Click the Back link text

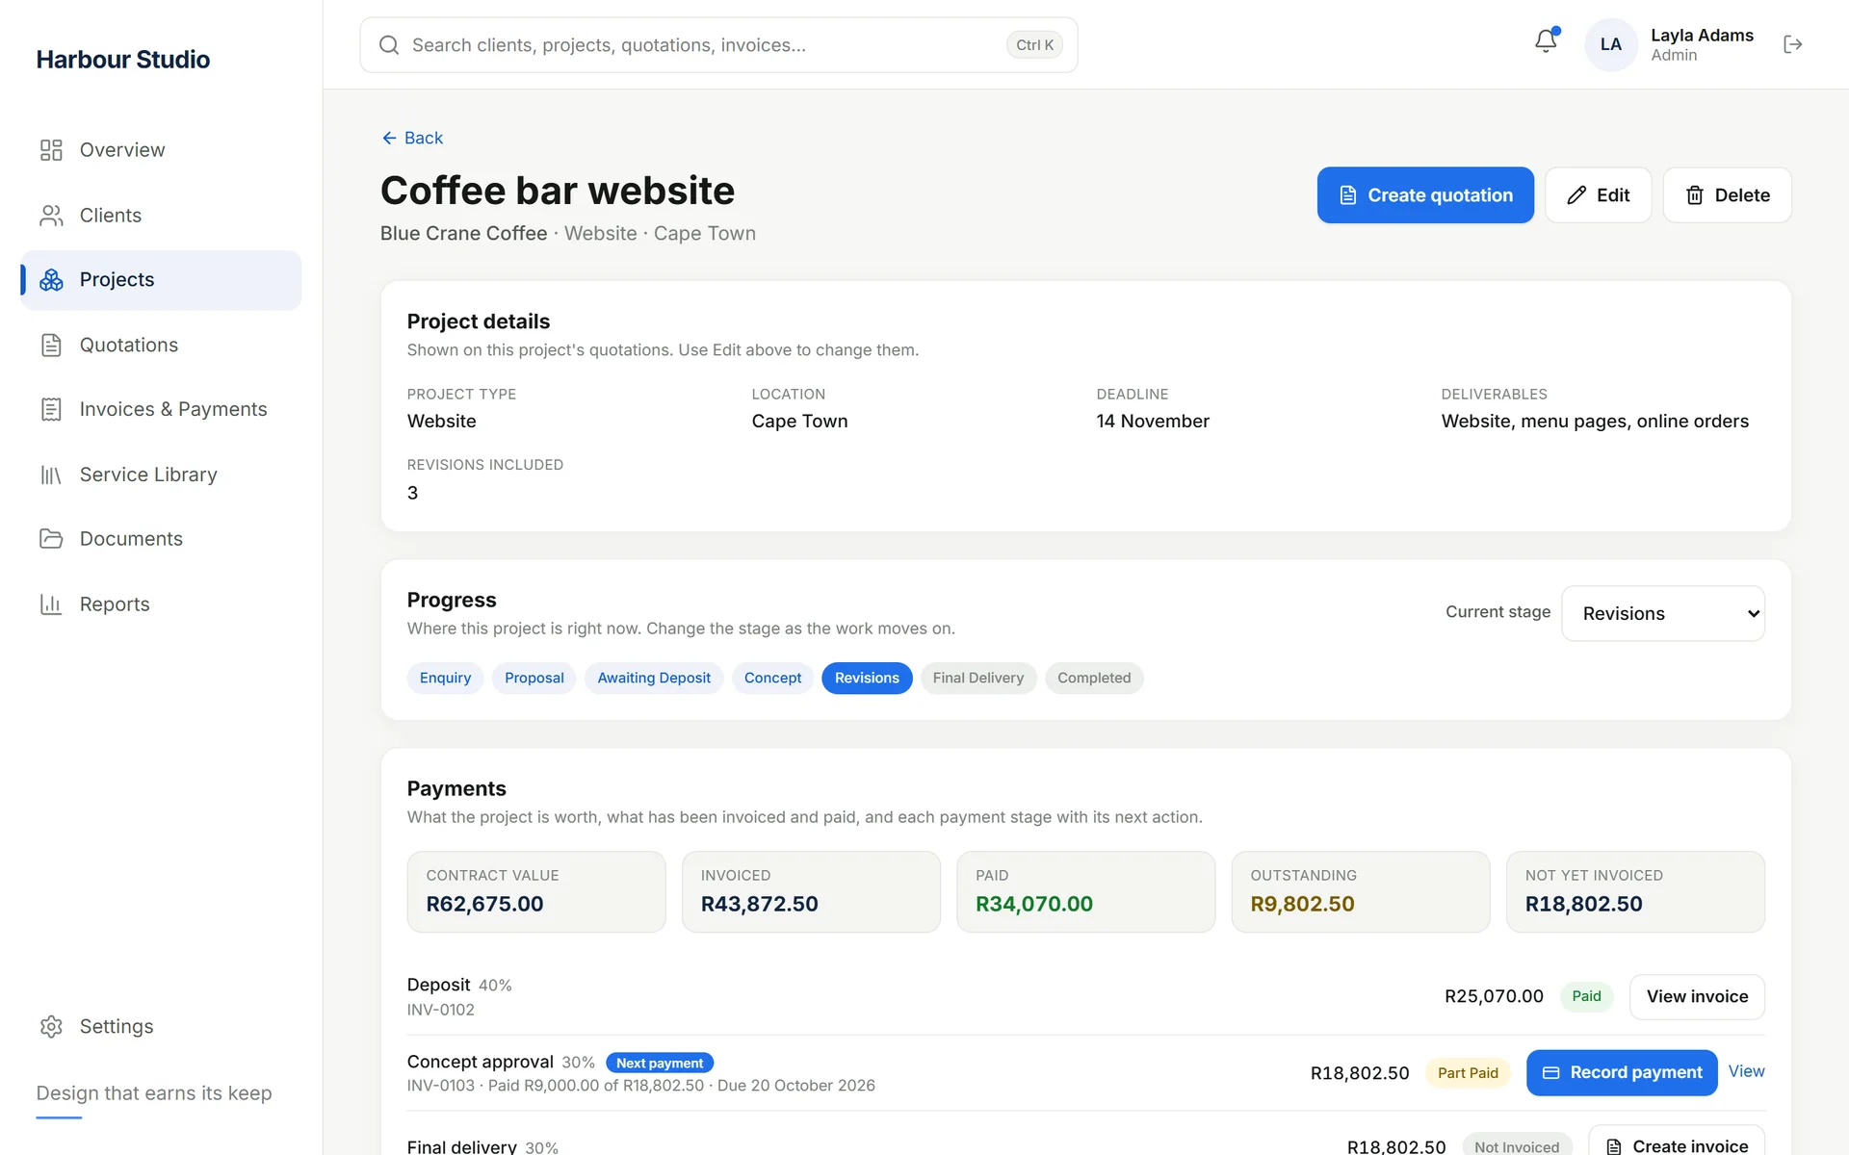click(x=424, y=139)
